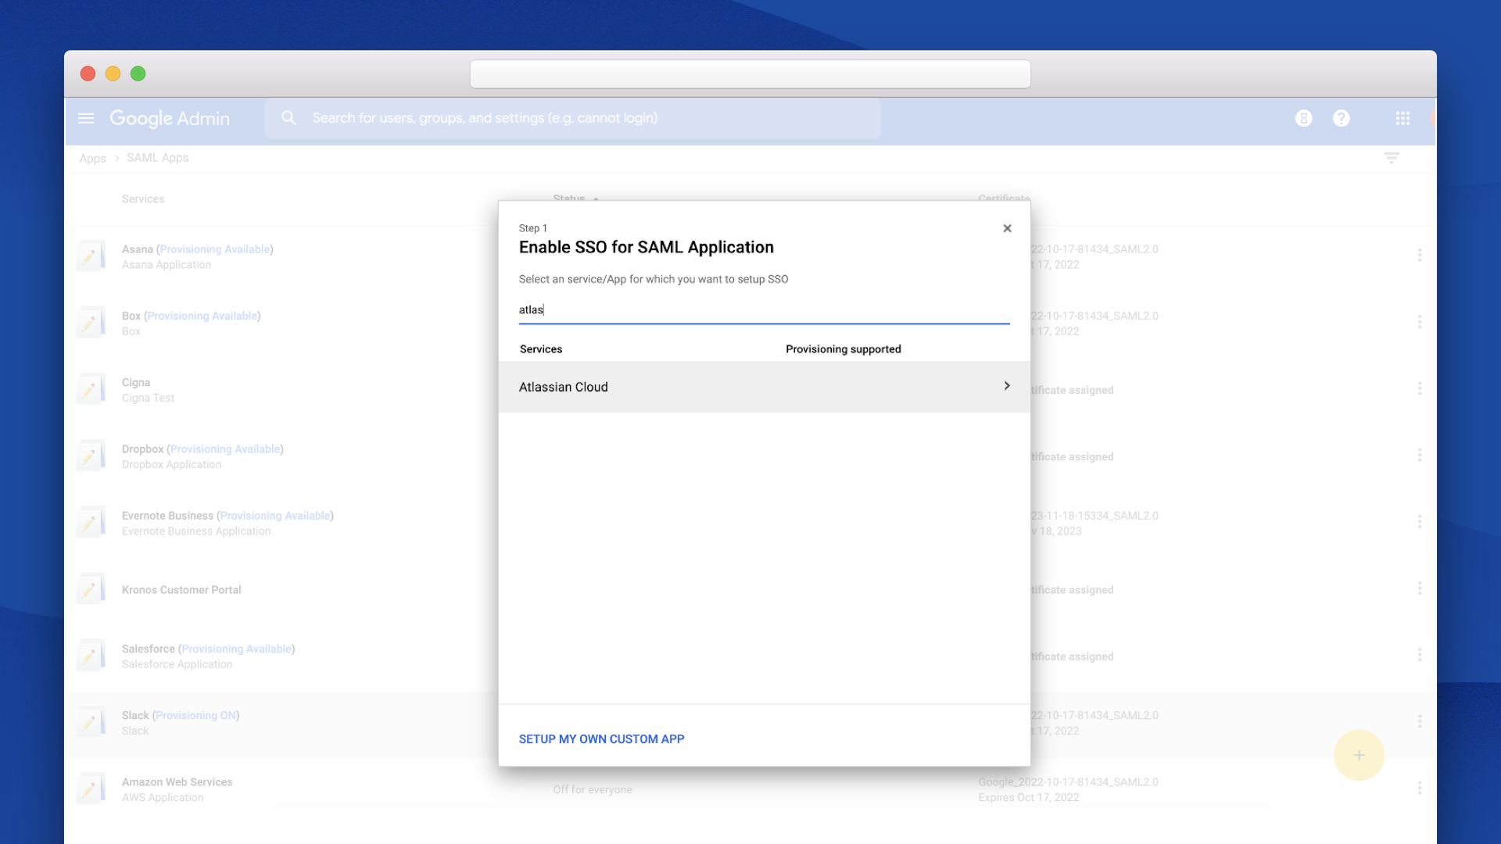Focus the Google Admin search field

point(572,118)
